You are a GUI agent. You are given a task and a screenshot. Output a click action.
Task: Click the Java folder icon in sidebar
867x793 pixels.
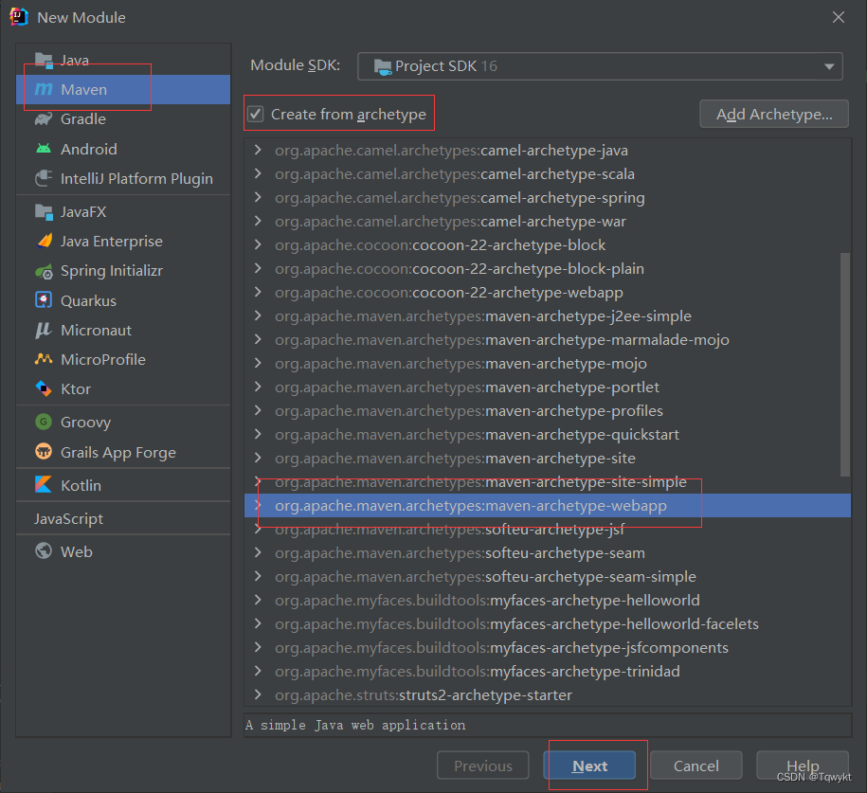click(x=44, y=61)
